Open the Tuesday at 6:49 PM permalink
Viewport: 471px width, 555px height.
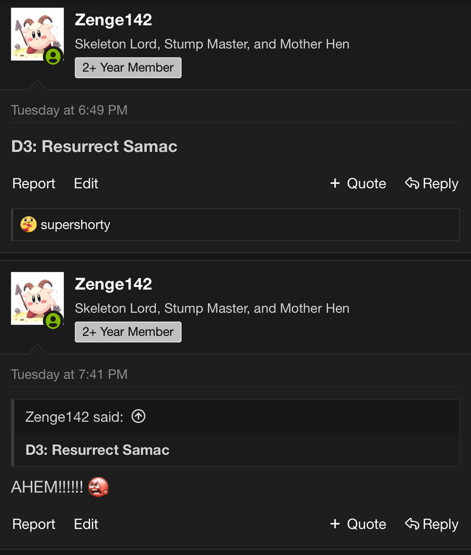(69, 110)
